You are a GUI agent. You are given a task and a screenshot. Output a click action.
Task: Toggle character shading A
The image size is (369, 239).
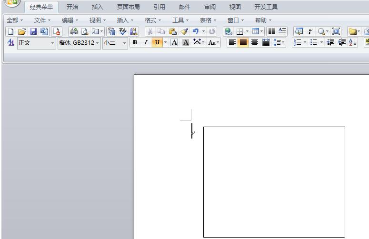point(186,42)
